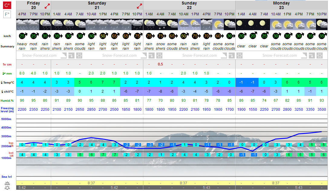Click the slope icon under Saturday
The height and width of the screenshot is (194, 329).
(144, 56)
